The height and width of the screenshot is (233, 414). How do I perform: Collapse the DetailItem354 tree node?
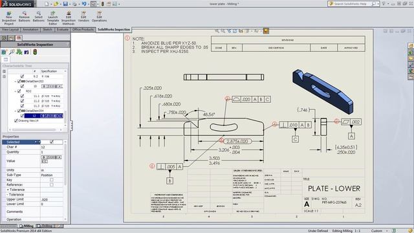pyautogui.click(x=16, y=111)
